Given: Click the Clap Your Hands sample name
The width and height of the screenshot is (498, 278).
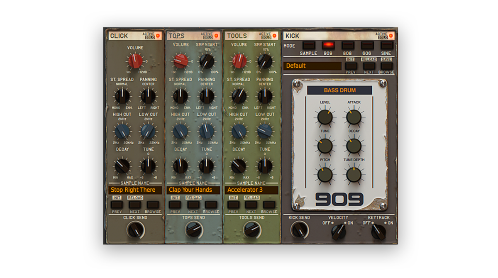Looking at the screenshot, I should pyautogui.click(x=193, y=190).
